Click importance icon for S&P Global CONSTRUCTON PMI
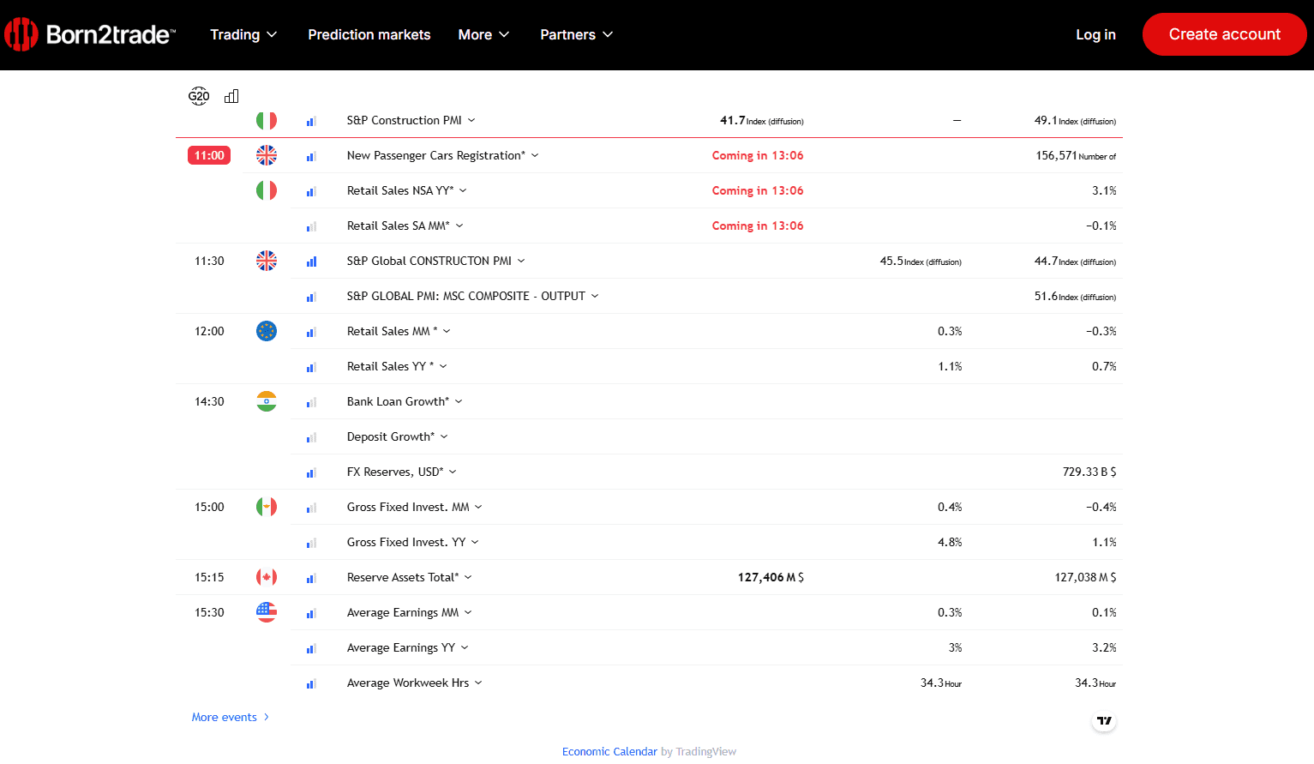The image size is (1314, 764). [x=311, y=262]
